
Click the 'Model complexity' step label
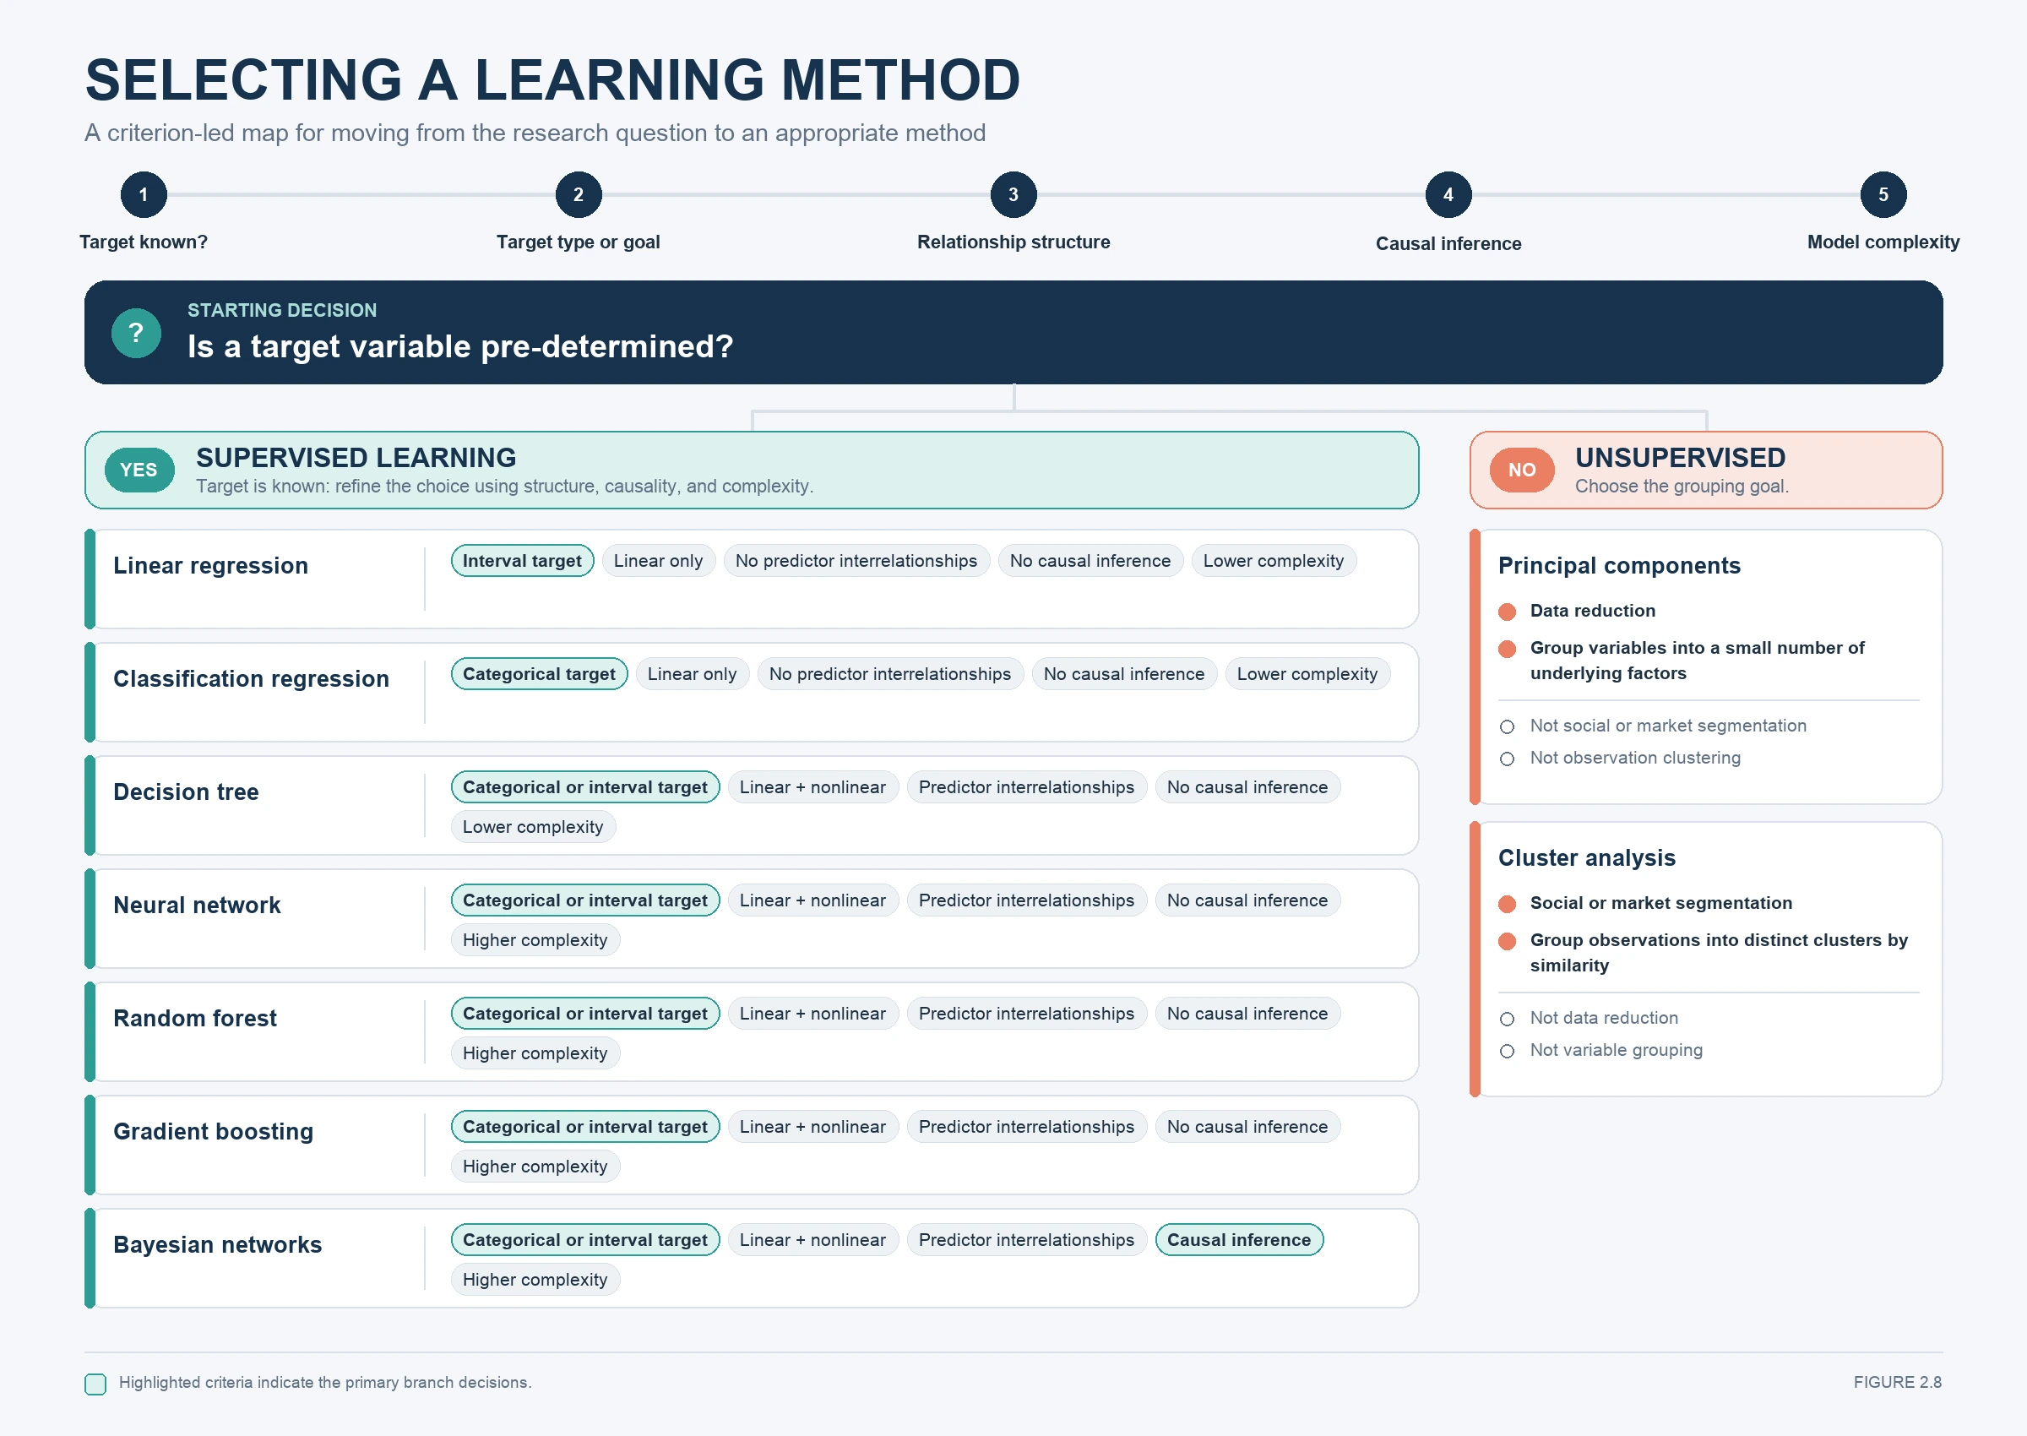pyautogui.click(x=1883, y=242)
